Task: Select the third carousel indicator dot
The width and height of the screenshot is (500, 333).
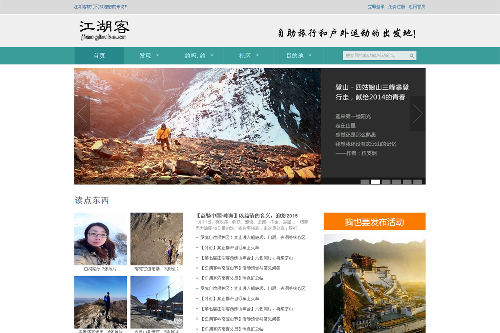Action: (386, 182)
